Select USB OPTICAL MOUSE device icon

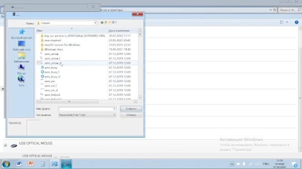click(x=14, y=146)
